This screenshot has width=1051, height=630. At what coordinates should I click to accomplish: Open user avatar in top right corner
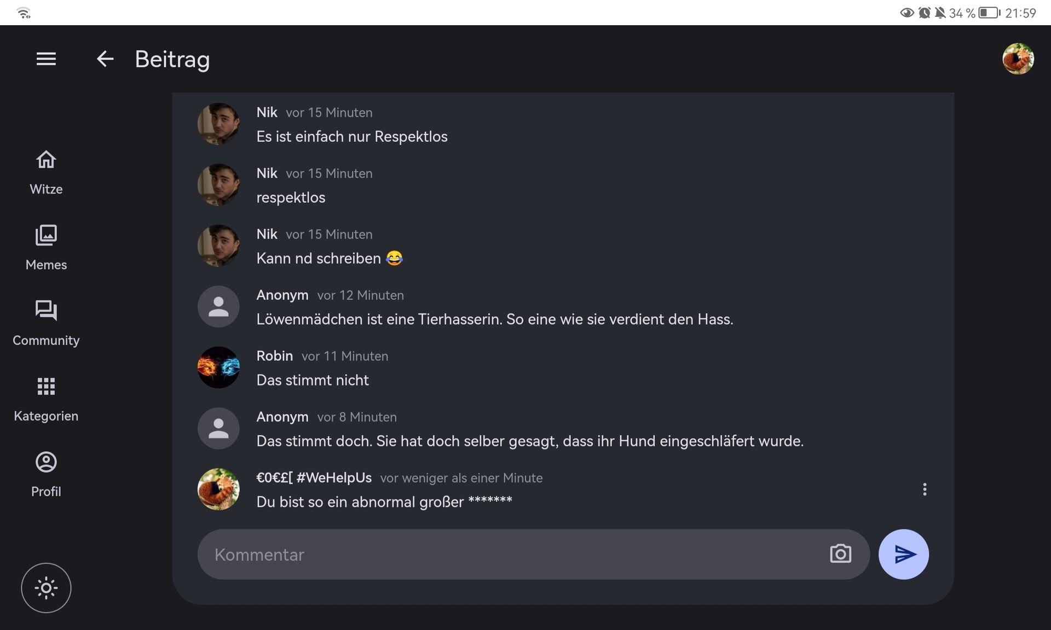coord(1018,59)
